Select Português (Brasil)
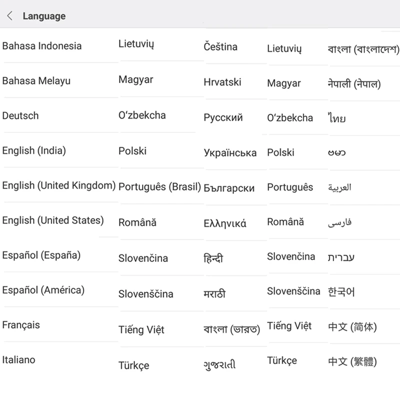Image resolution: width=400 pixels, height=400 pixels. pos(159,186)
